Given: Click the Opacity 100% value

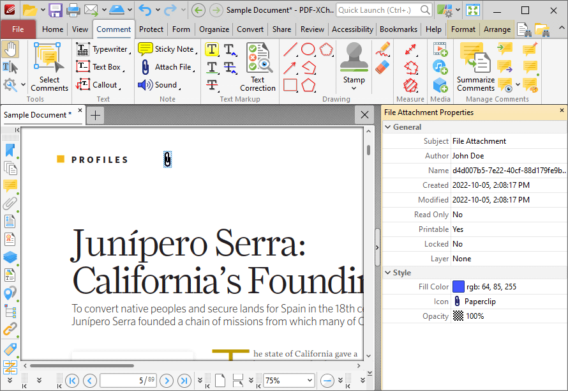Looking at the screenshot, I should tap(475, 316).
